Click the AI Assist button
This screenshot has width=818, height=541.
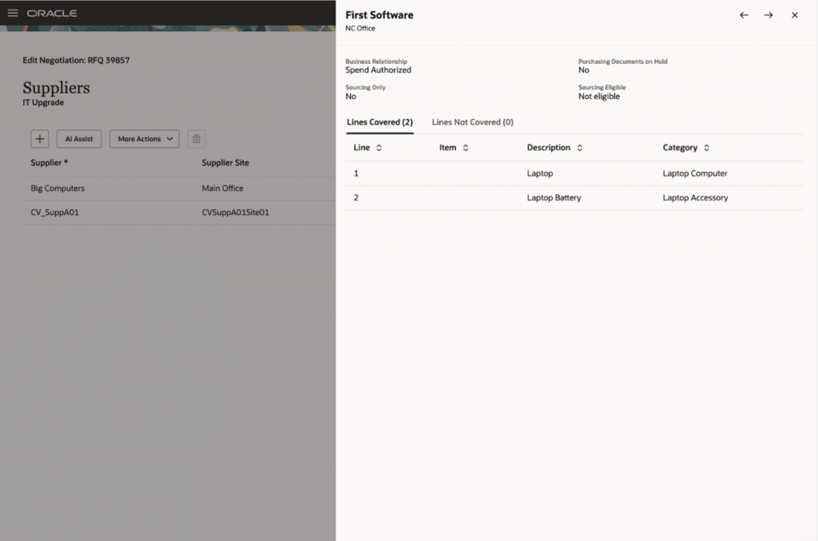coord(79,139)
